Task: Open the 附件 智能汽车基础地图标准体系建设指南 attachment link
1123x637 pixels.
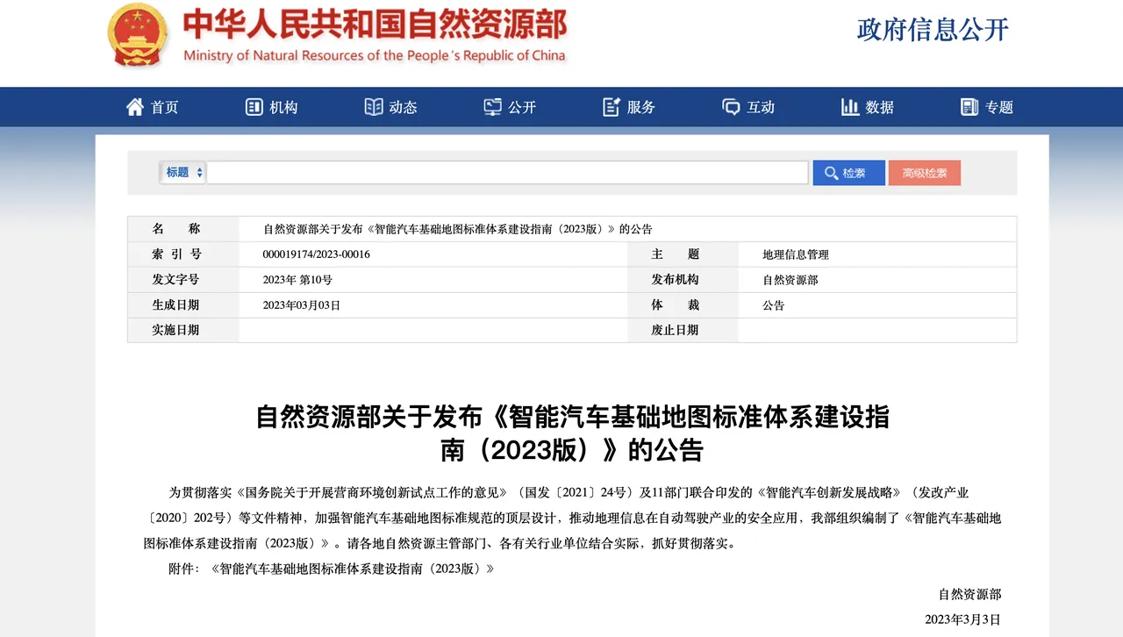Action: [x=353, y=569]
